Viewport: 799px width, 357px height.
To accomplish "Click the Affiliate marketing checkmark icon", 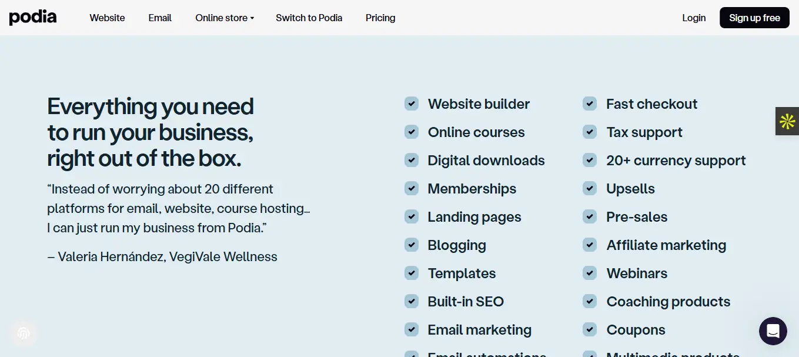I will (590, 245).
